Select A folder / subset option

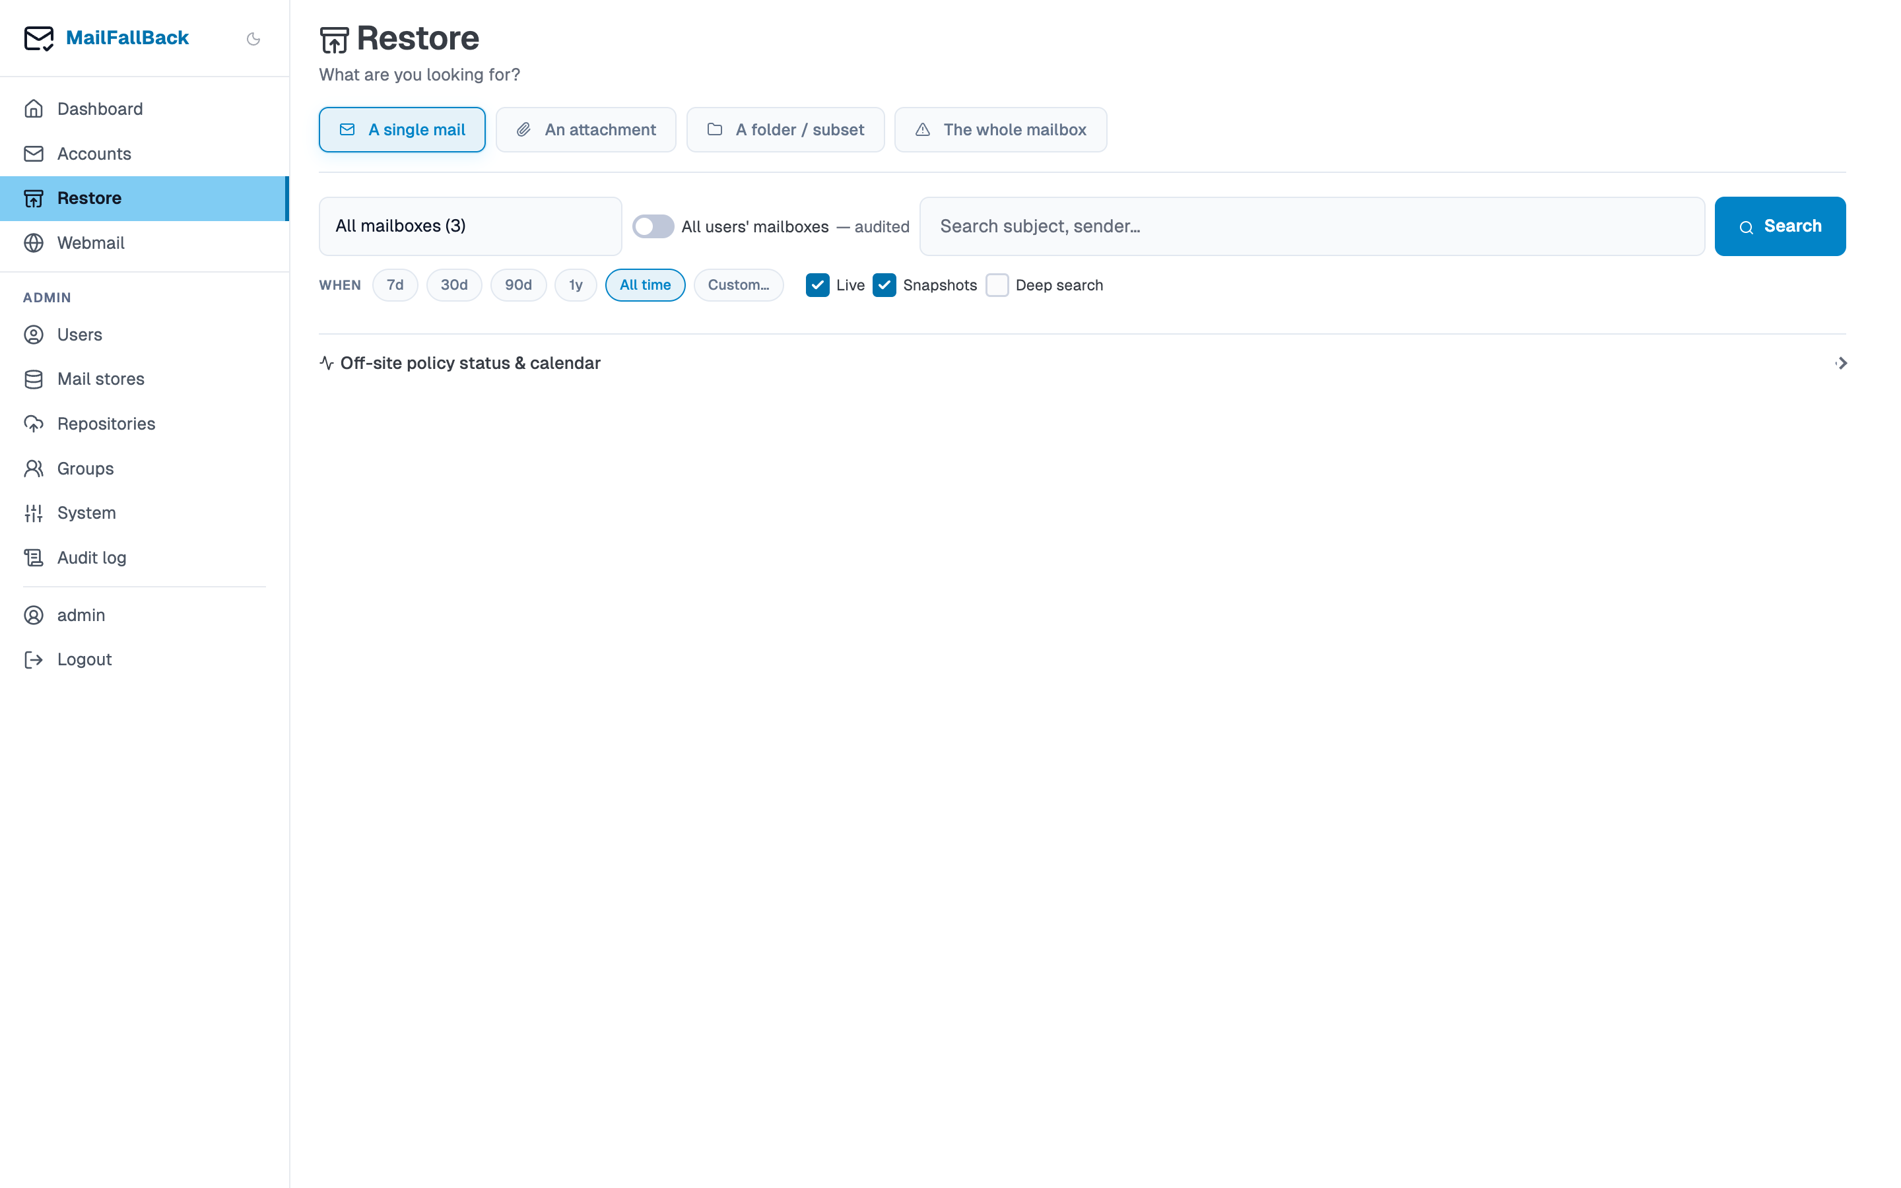[x=785, y=129]
